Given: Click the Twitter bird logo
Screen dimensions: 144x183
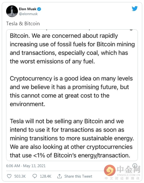Looking at the screenshot, I should pyautogui.click(x=135, y=9).
